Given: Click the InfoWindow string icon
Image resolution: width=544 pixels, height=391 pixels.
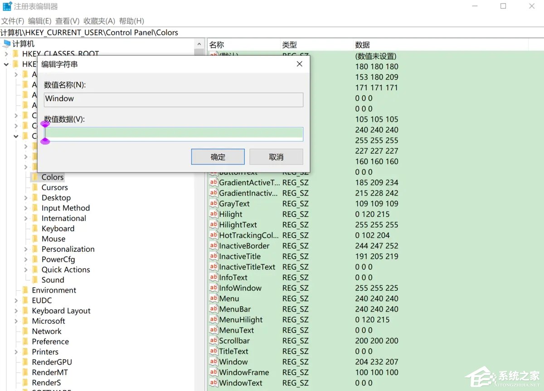Looking at the screenshot, I should click(214, 288).
